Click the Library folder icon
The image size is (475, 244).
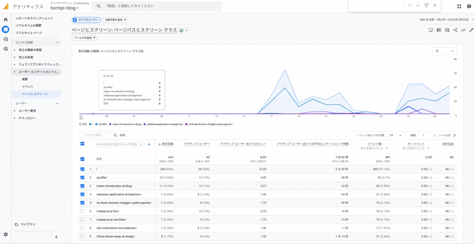[17, 225]
